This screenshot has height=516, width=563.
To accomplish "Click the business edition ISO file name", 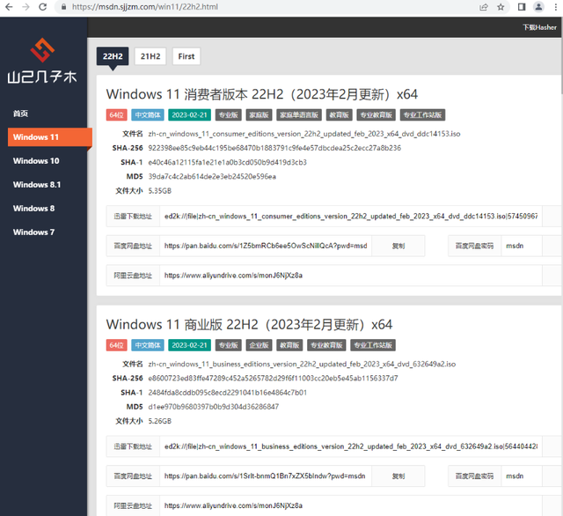I will coord(302,364).
